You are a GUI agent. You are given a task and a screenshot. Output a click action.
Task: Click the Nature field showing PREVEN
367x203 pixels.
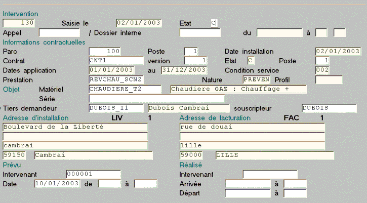point(257,79)
